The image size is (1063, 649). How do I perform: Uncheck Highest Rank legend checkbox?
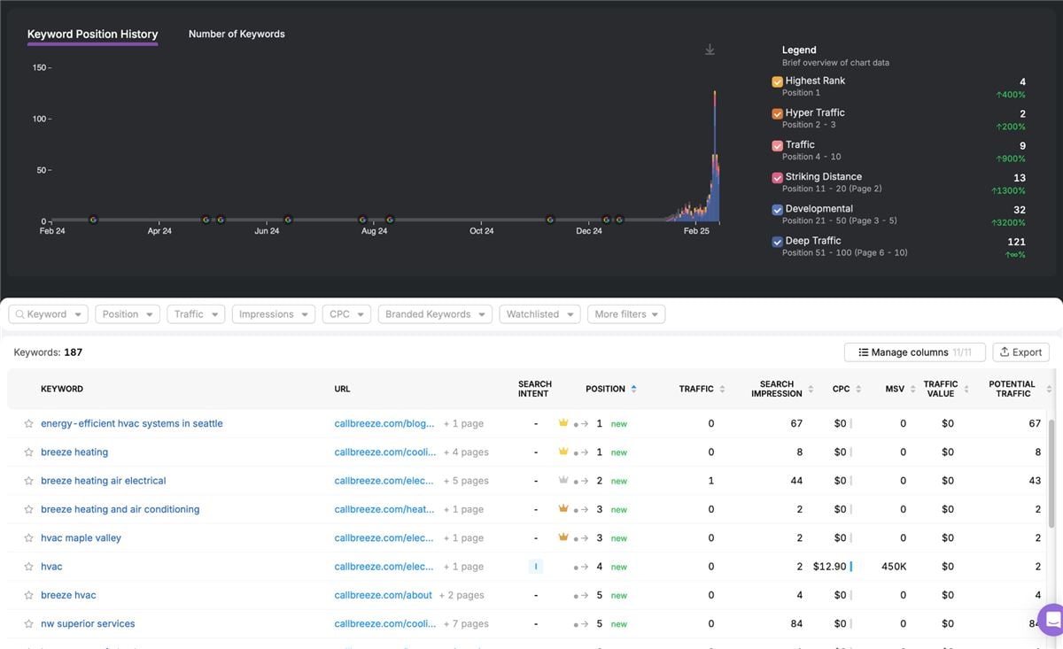pyautogui.click(x=777, y=81)
